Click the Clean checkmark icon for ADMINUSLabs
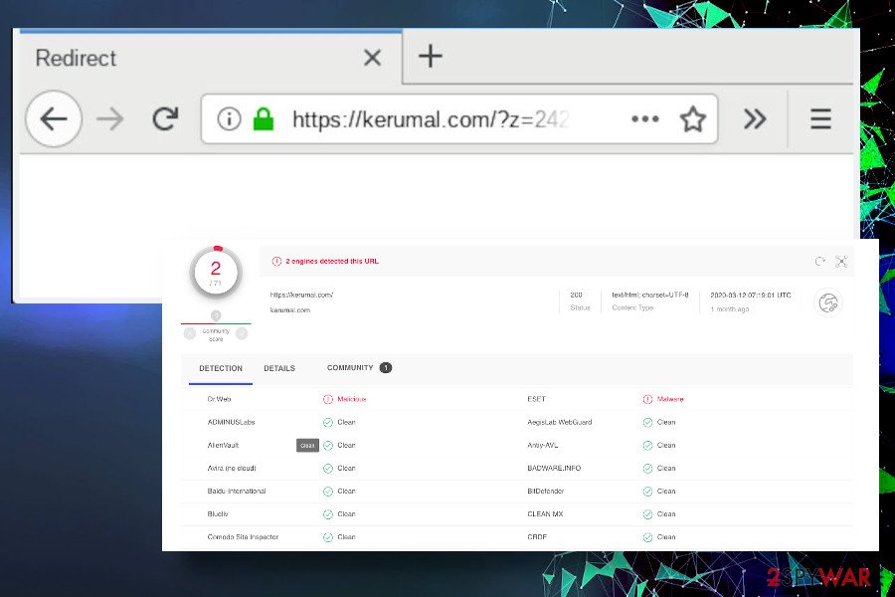The image size is (895, 597). [x=328, y=422]
